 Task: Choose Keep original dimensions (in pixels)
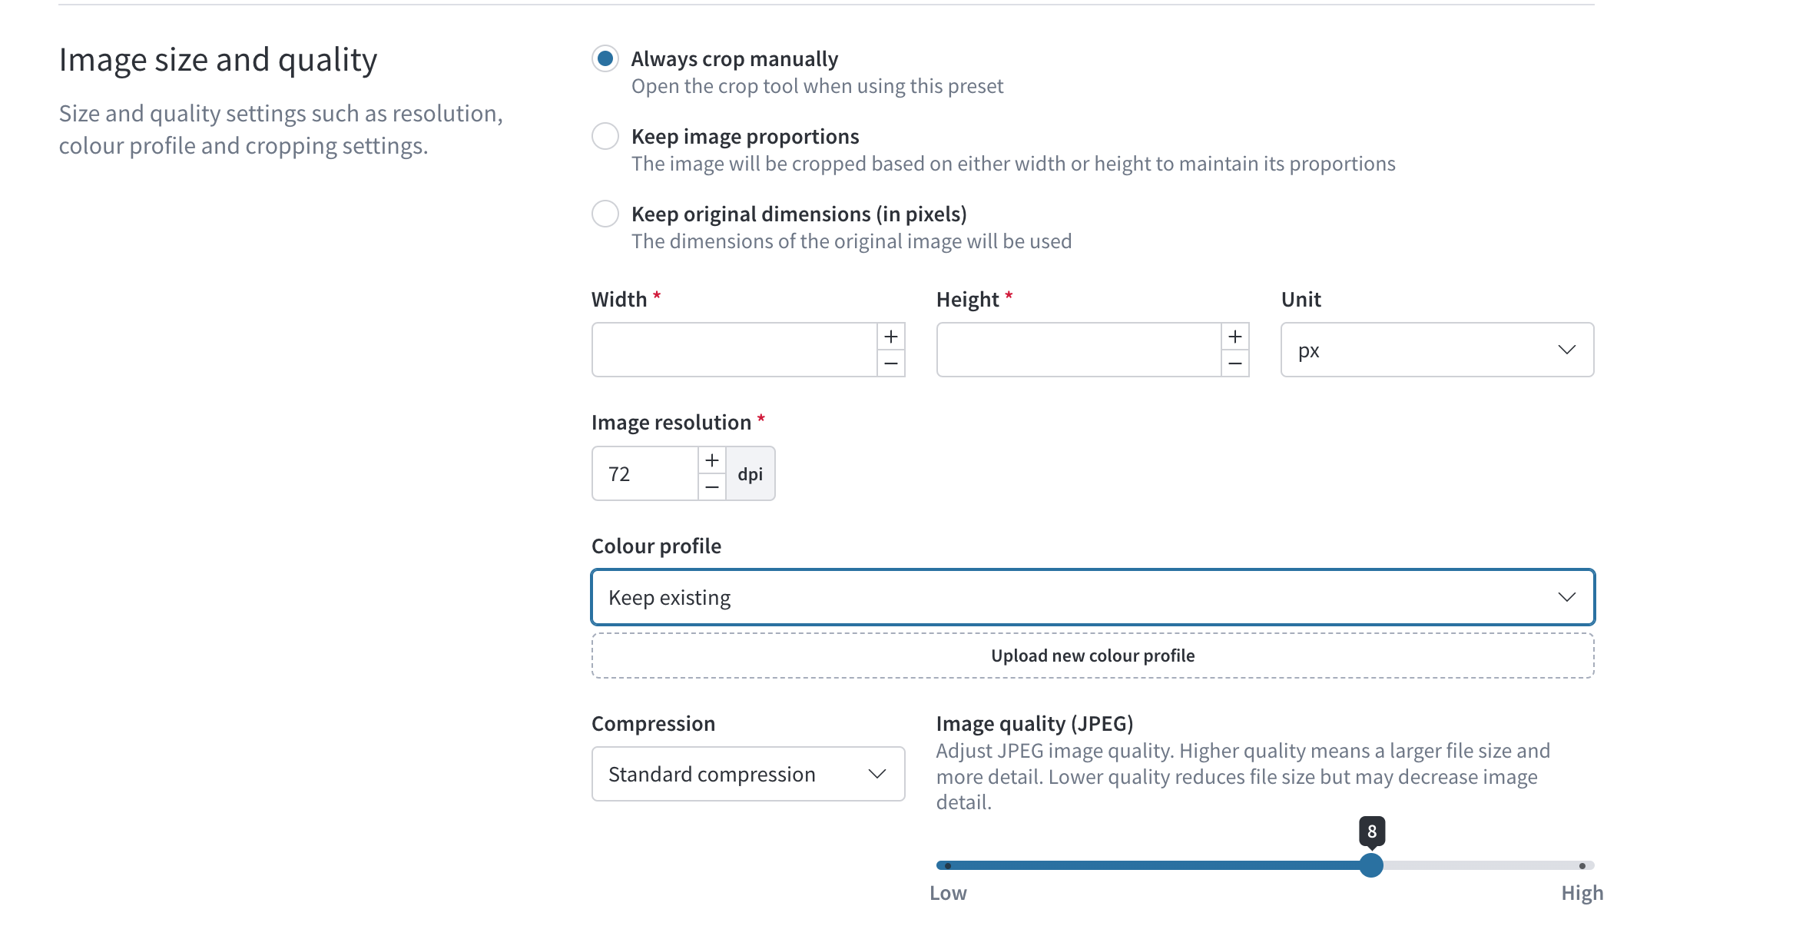[x=605, y=214]
